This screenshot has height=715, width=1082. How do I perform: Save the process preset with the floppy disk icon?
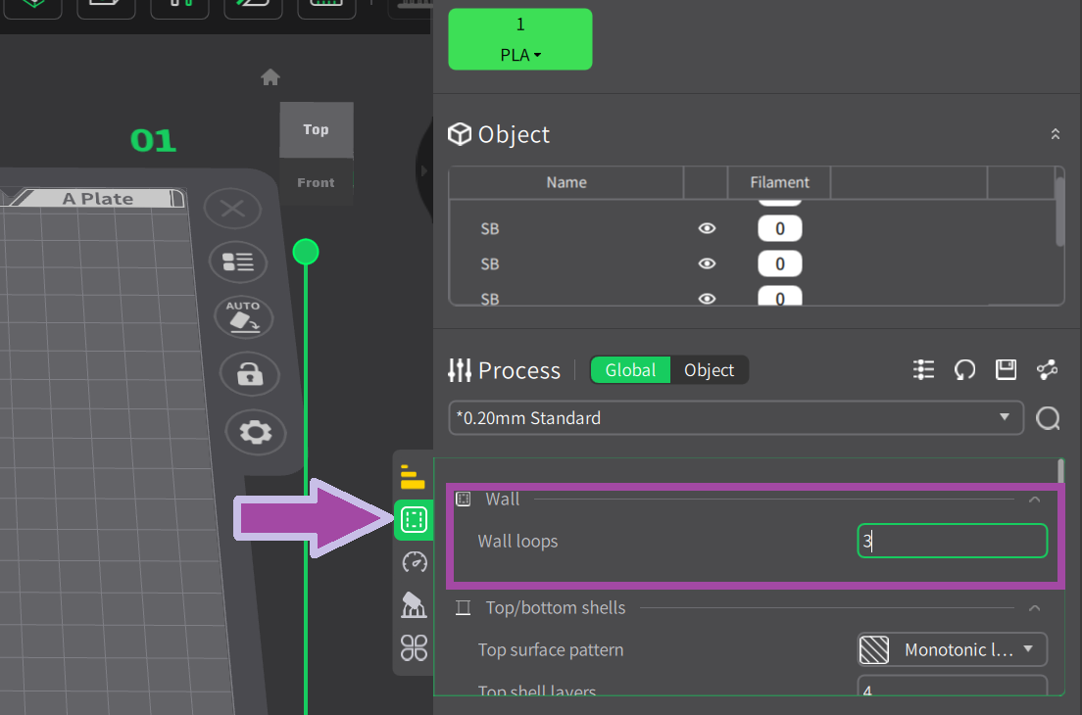pos(1006,369)
